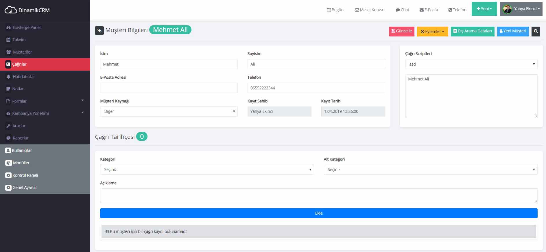Open Raporlar menu item
The width and height of the screenshot is (546, 252).
click(45, 138)
